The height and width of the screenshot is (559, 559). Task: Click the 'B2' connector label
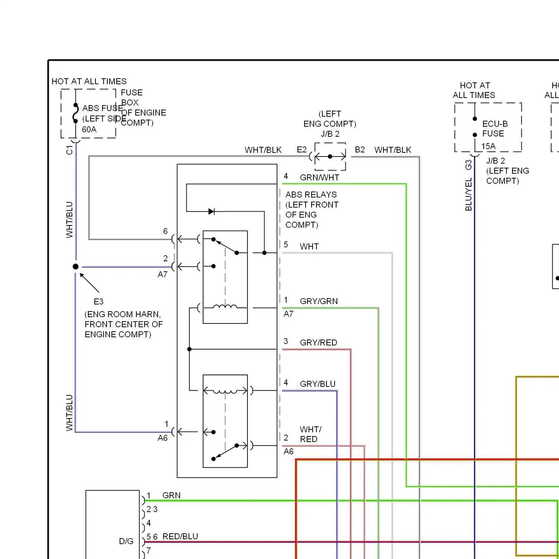point(360,150)
